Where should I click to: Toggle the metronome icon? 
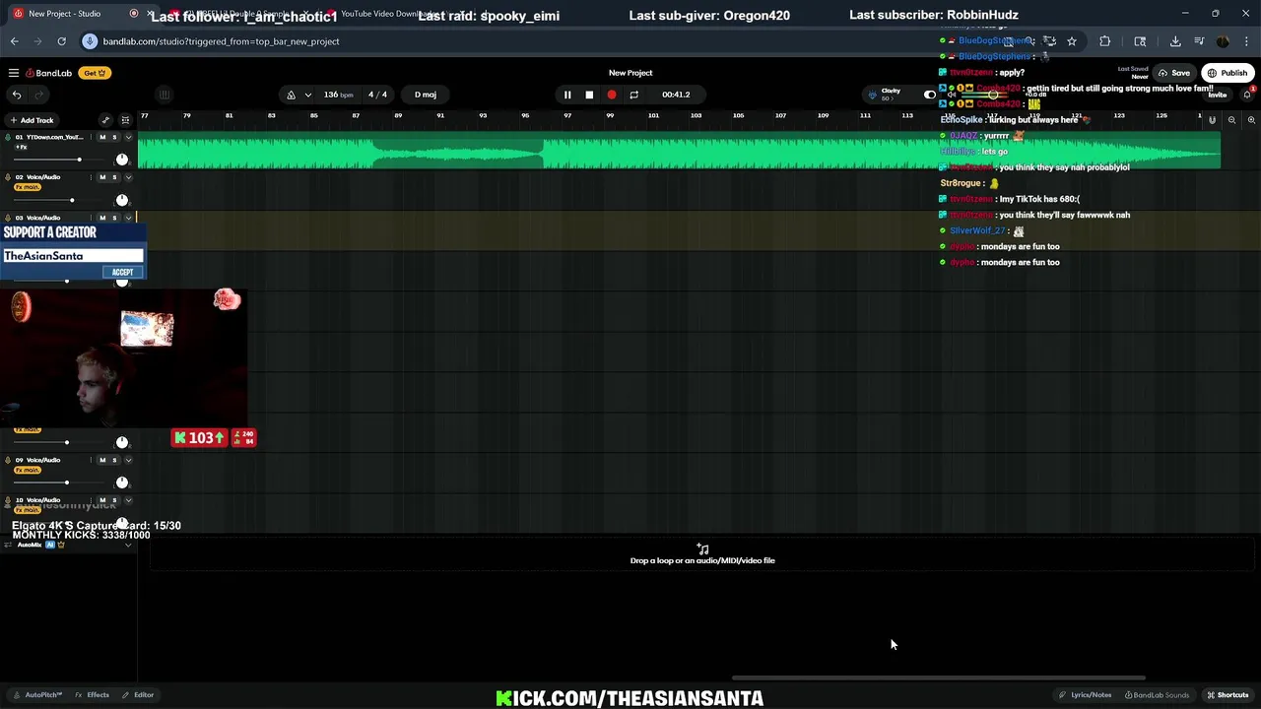click(291, 95)
